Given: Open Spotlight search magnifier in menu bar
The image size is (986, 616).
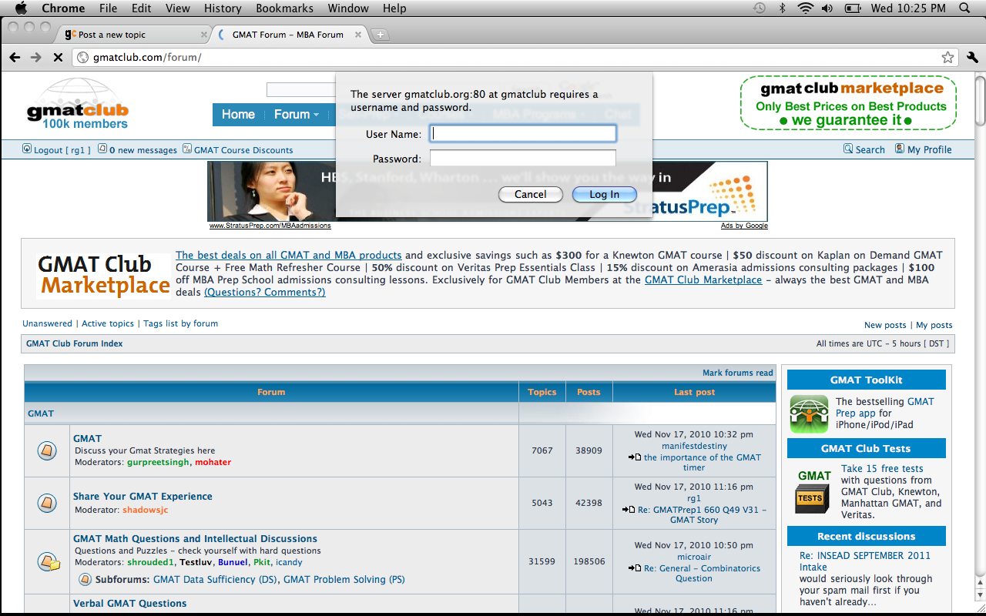Looking at the screenshot, I should click(x=964, y=8).
